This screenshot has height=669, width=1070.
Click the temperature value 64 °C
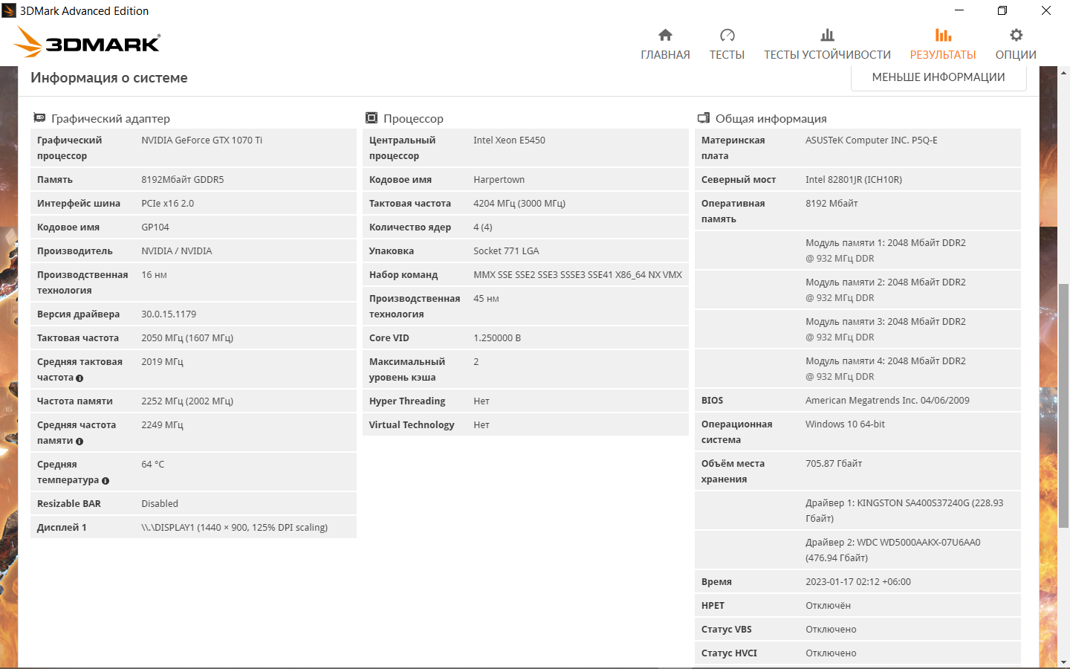tap(153, 465)
